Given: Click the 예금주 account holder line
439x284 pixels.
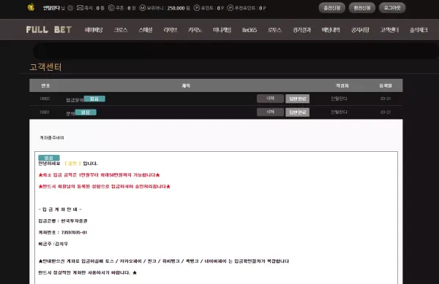Looking at the screenshot, I should pyautogui.click(x=53, y=244).
